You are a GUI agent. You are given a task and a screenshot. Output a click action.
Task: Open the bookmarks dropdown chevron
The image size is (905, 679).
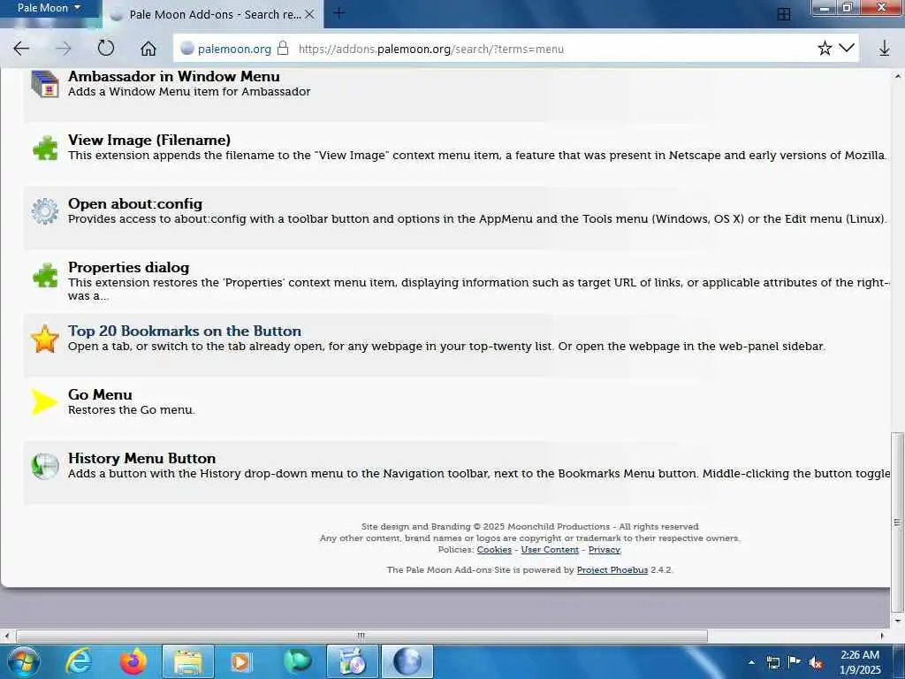846,48
